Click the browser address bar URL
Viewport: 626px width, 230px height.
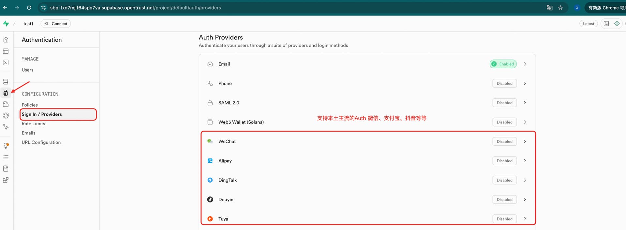coord(135,7)
